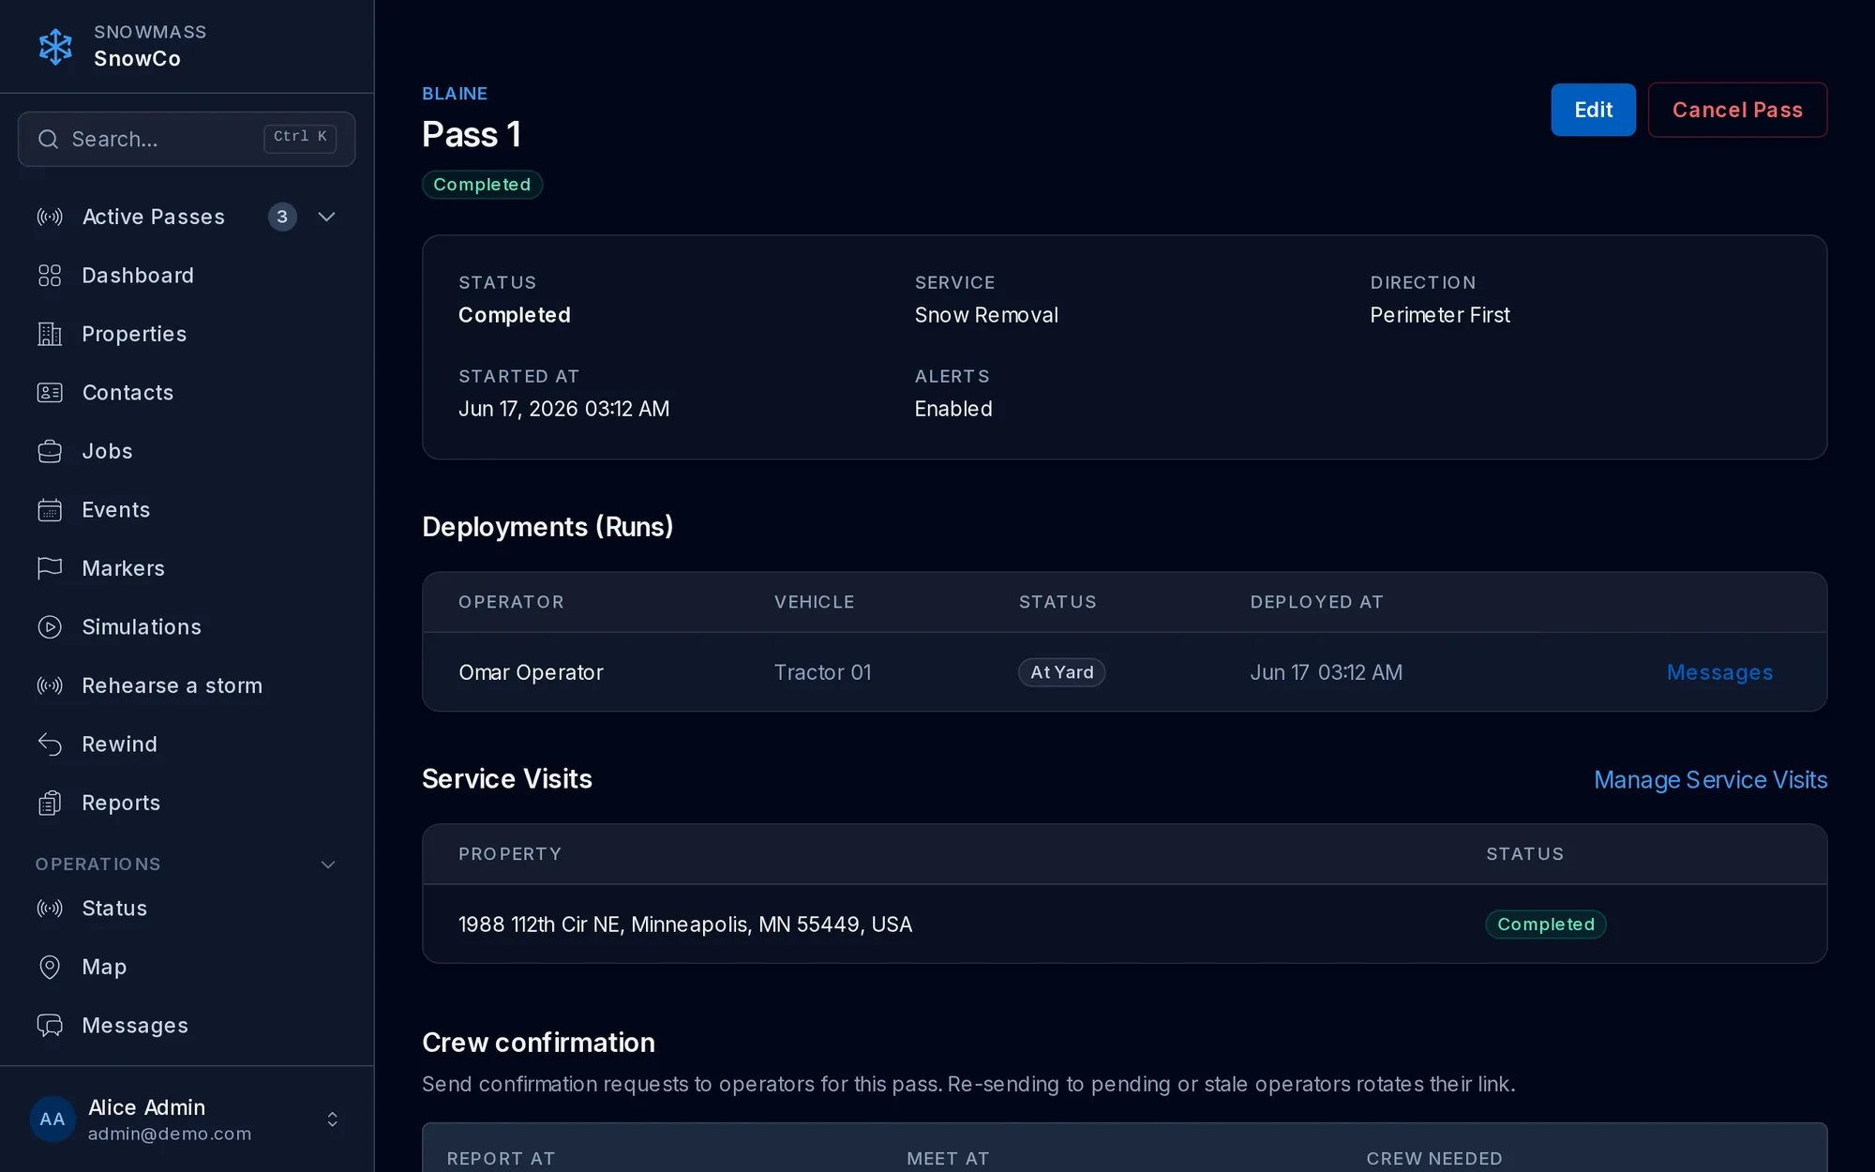Open Messages in the sidebar navigation
Screen dimensions: 1875x1172
pyautogui.click(x=187, y=1026)
